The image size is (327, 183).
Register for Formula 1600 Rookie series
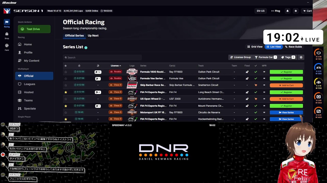(x=286, y=72)
